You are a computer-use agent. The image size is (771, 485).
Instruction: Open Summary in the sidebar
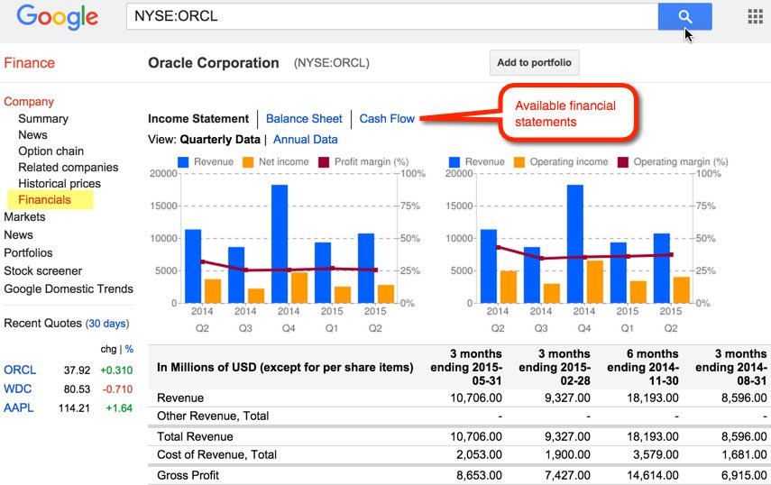43,119
